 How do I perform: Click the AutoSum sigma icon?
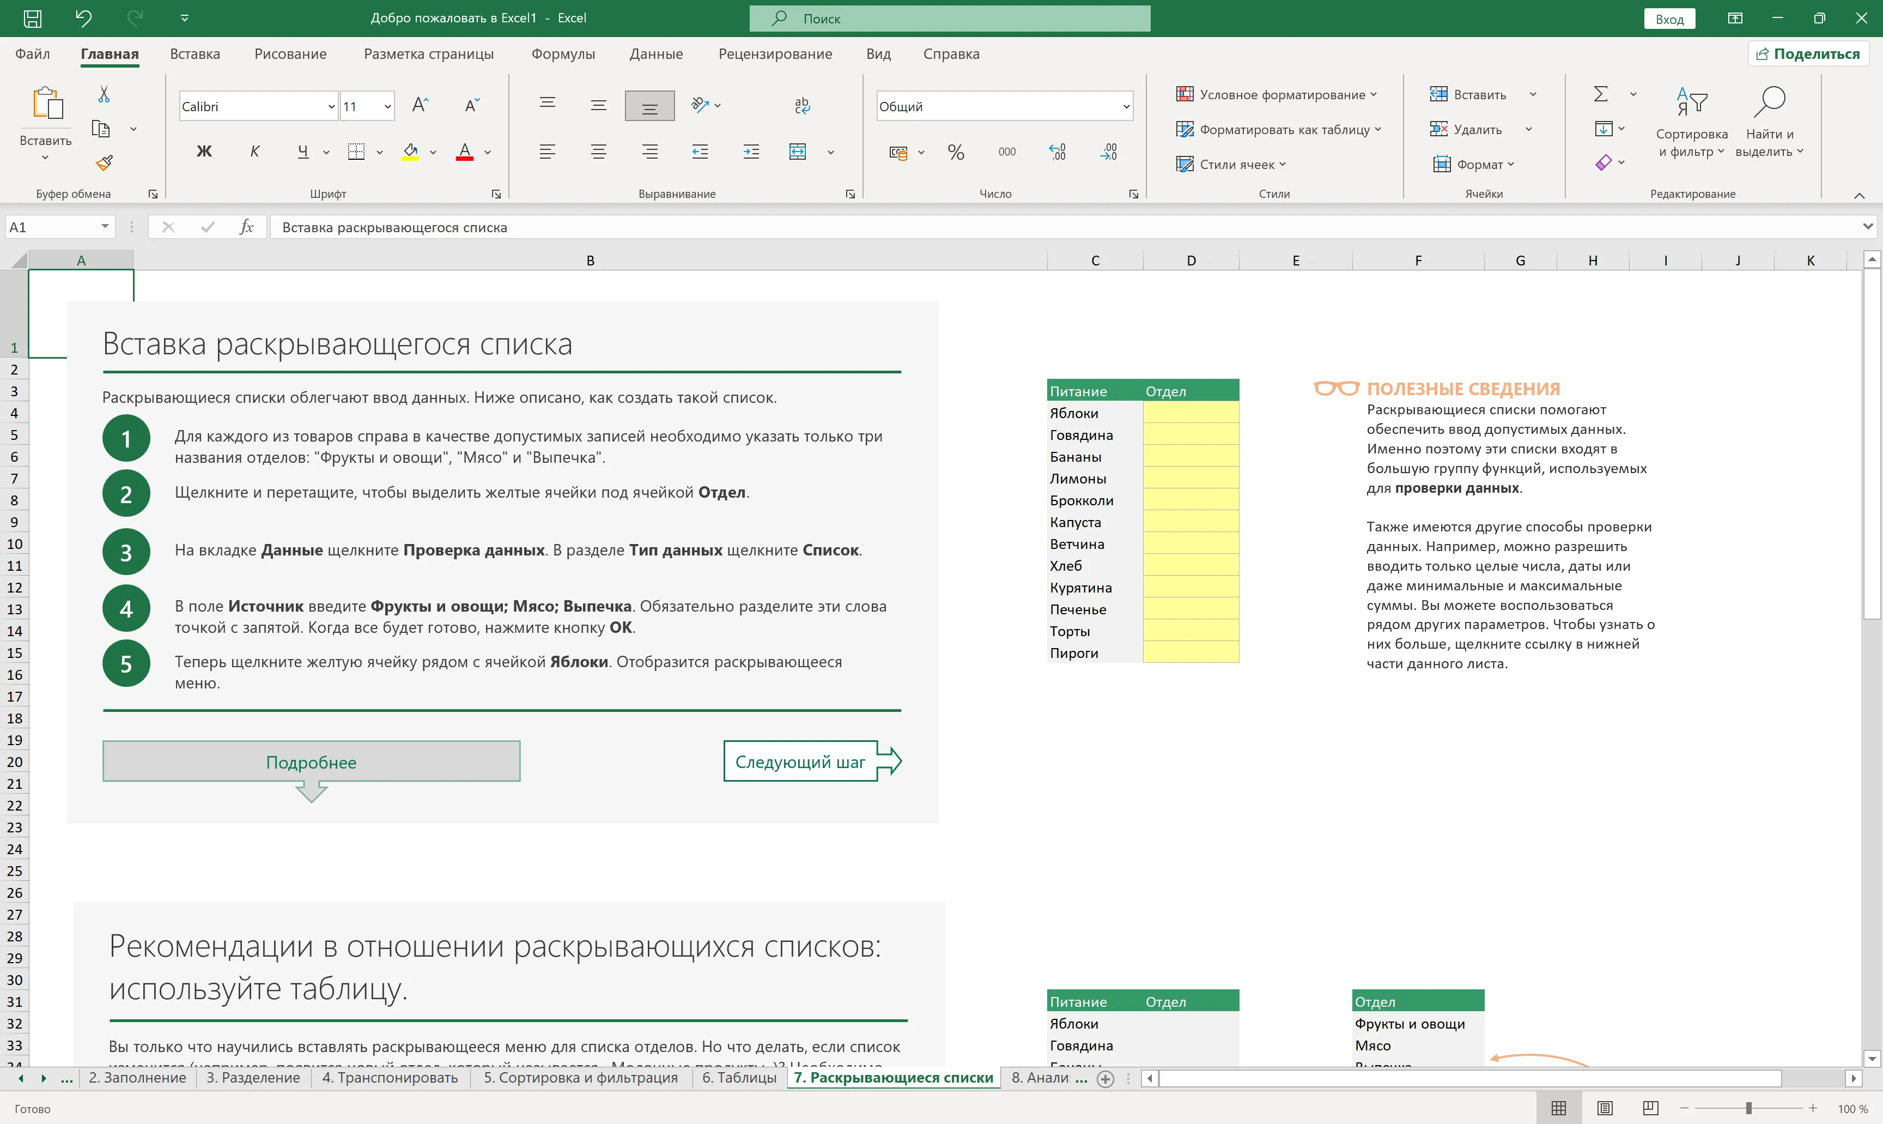(x=1601, y=94)
